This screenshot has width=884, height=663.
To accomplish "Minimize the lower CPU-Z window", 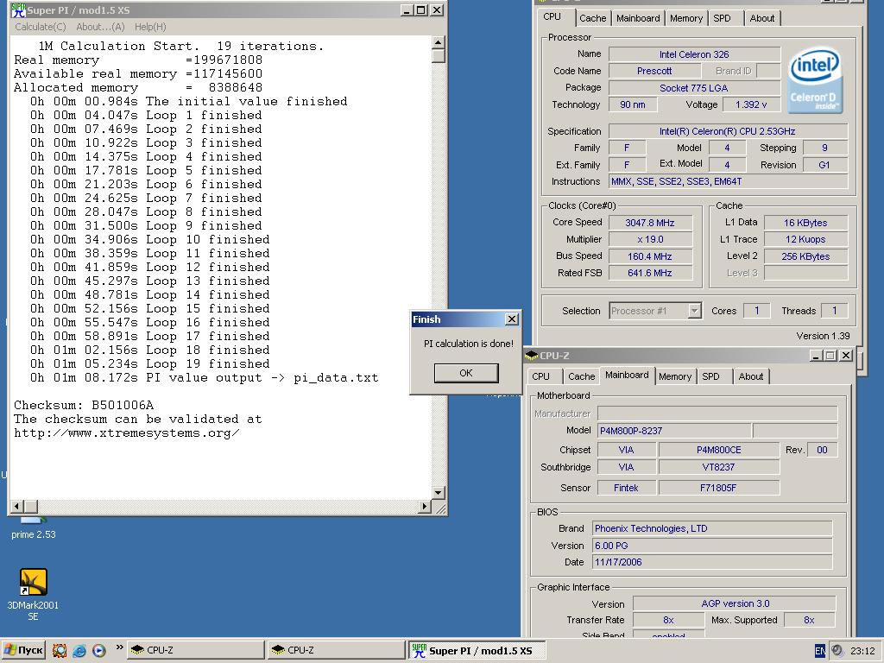I will 816,356.
